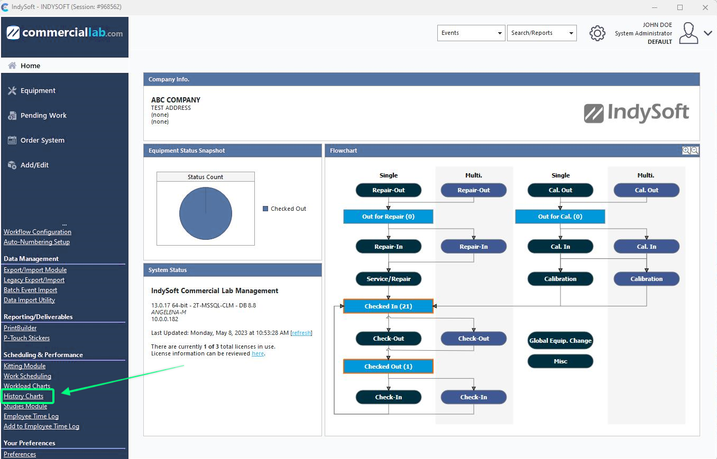The width and height of the screenshot is (717, 459).
Task: Click Global Equip. Change node
Action: point(560,341)
